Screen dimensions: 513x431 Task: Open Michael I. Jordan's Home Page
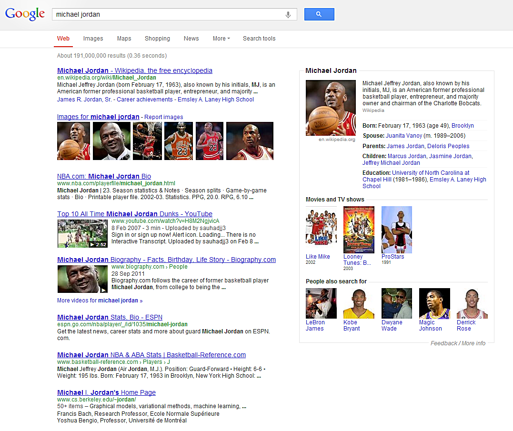point(106,392)
